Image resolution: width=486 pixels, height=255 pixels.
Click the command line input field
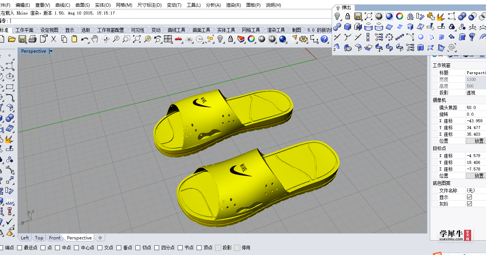171,21
